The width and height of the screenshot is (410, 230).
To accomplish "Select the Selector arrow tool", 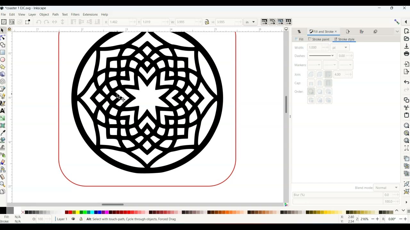I will point(3,30).
